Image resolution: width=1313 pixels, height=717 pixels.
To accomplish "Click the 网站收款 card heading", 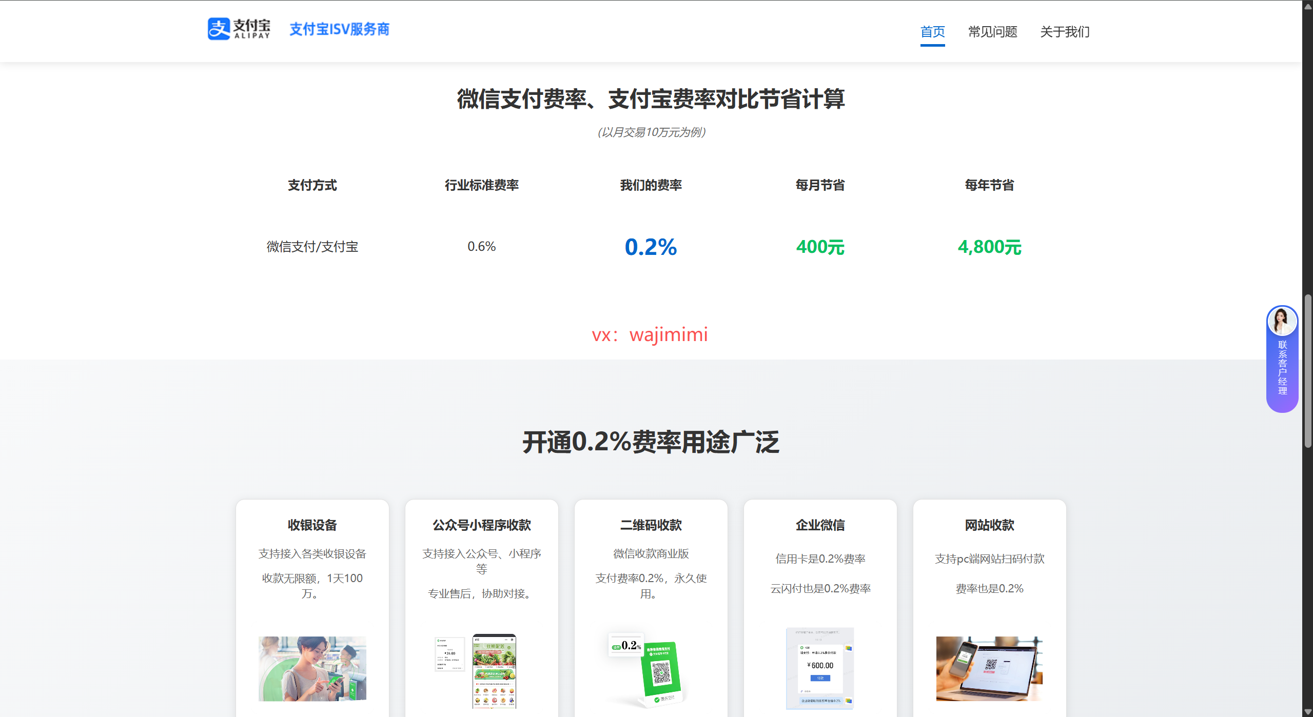I will 989,525.
